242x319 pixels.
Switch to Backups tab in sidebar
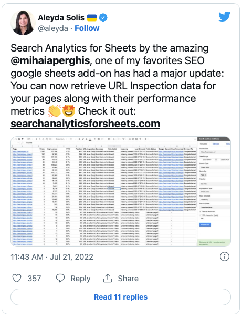coord(216,144)
